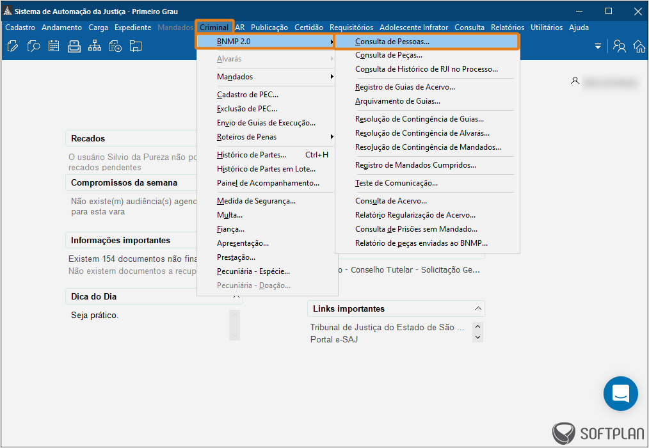Open the toolbar overflow dropdown arrow
The width and height of the screenshot is (649, 448).
(x=598, y=46)
